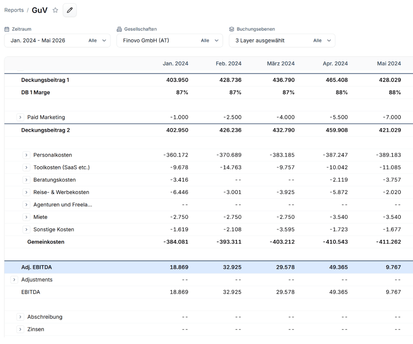Click the Deckungsbeitrag 1 value 403.950

(177, 80)
